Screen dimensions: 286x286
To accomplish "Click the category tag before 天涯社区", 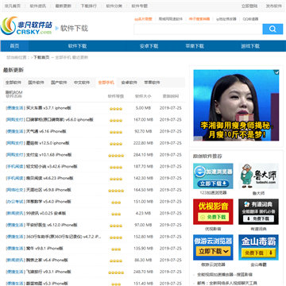I will coord(16,190).
